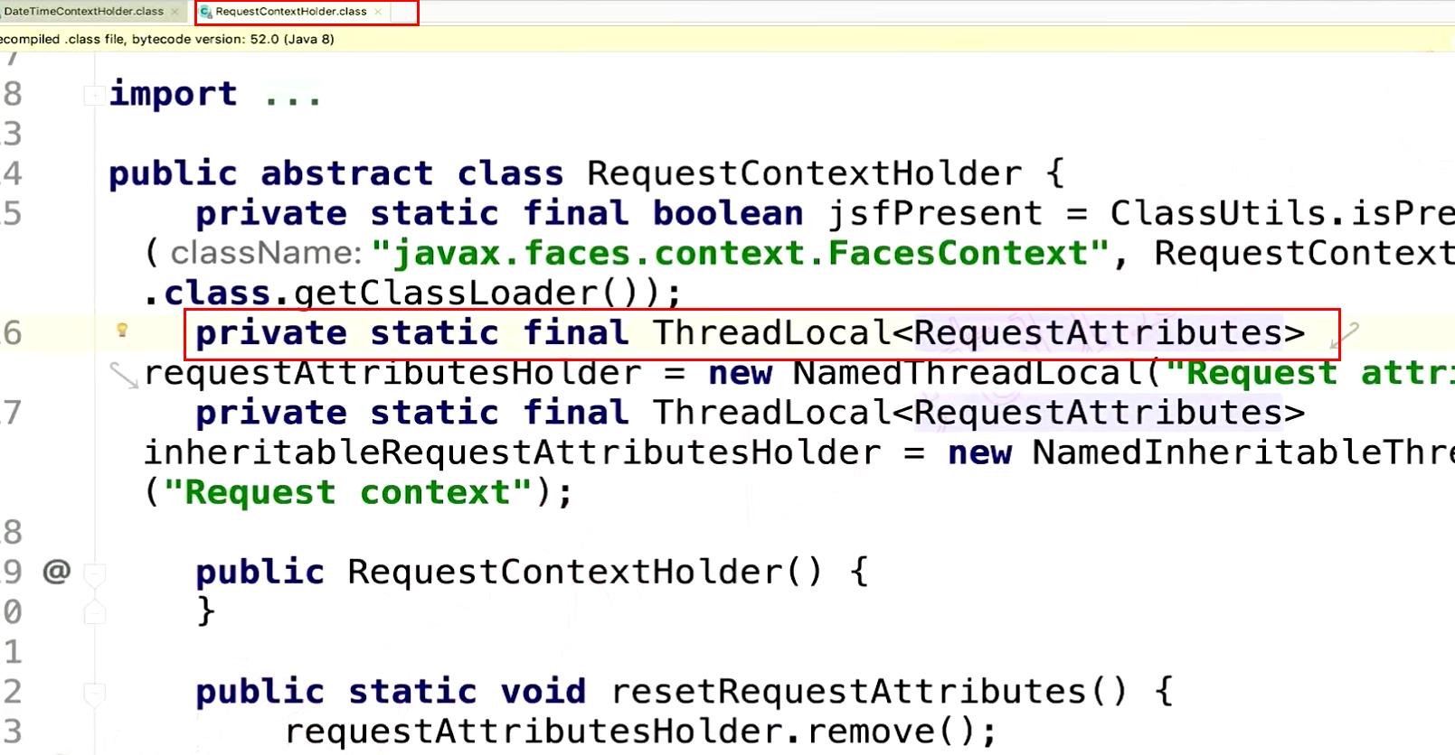This screenshot has height=755, width=1455.
Task: Close the DateTimeContextHolder.class tab
Action: [175, 12]
